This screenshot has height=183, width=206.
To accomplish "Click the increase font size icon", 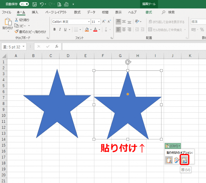I will [x=104, y=21].
